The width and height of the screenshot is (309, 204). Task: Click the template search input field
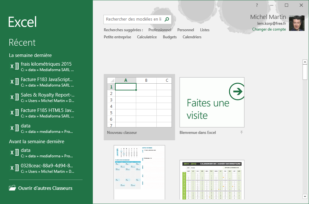click(133, 19)
